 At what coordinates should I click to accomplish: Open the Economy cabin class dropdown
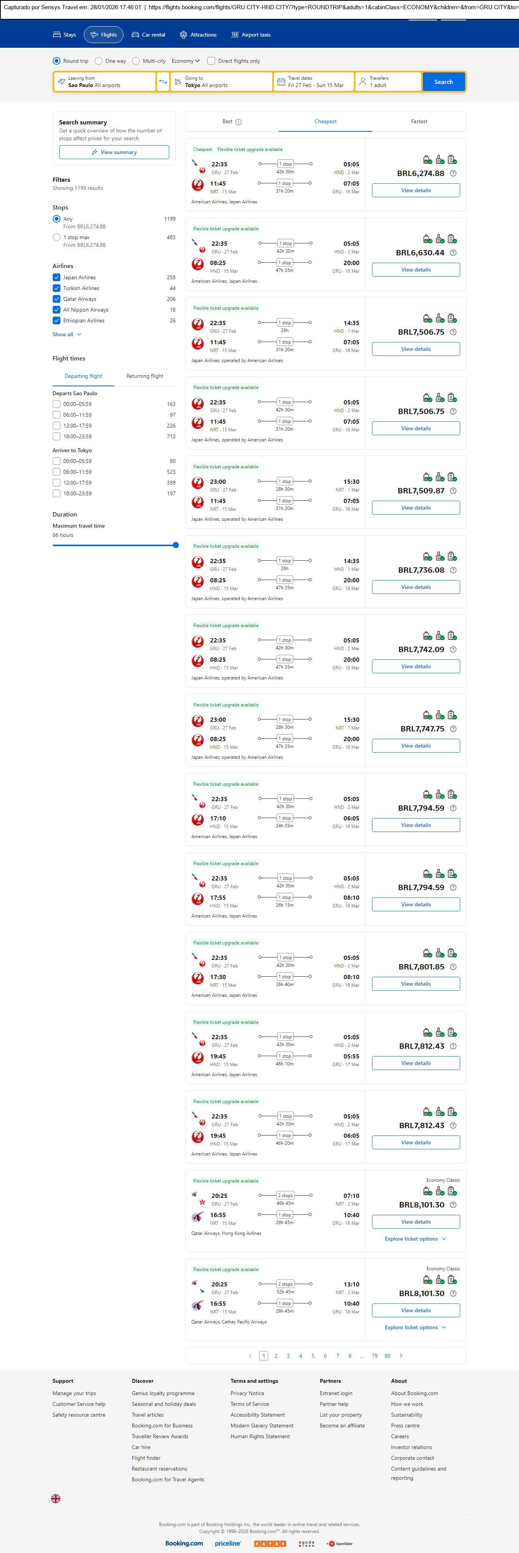click(x=185, y=61)
